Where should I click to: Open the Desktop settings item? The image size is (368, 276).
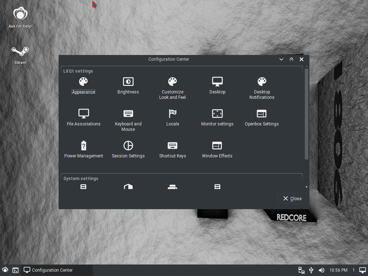217,86
